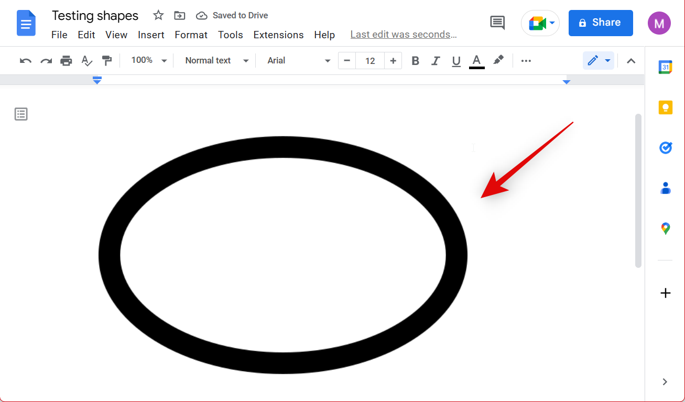The height and width of the screenshot is (402, 685).
Task: Open the Tools menu
Action: (231, 35)
